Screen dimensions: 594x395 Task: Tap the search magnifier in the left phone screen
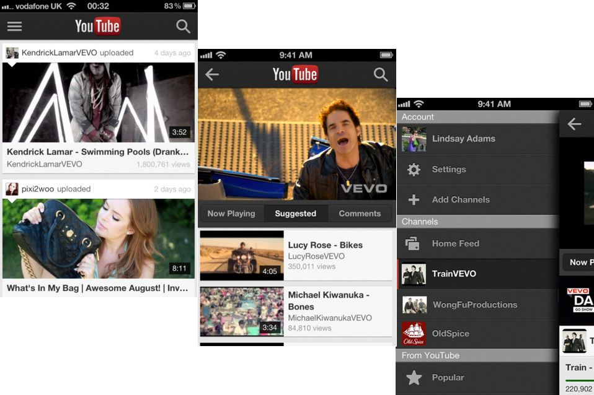(183, 26)
